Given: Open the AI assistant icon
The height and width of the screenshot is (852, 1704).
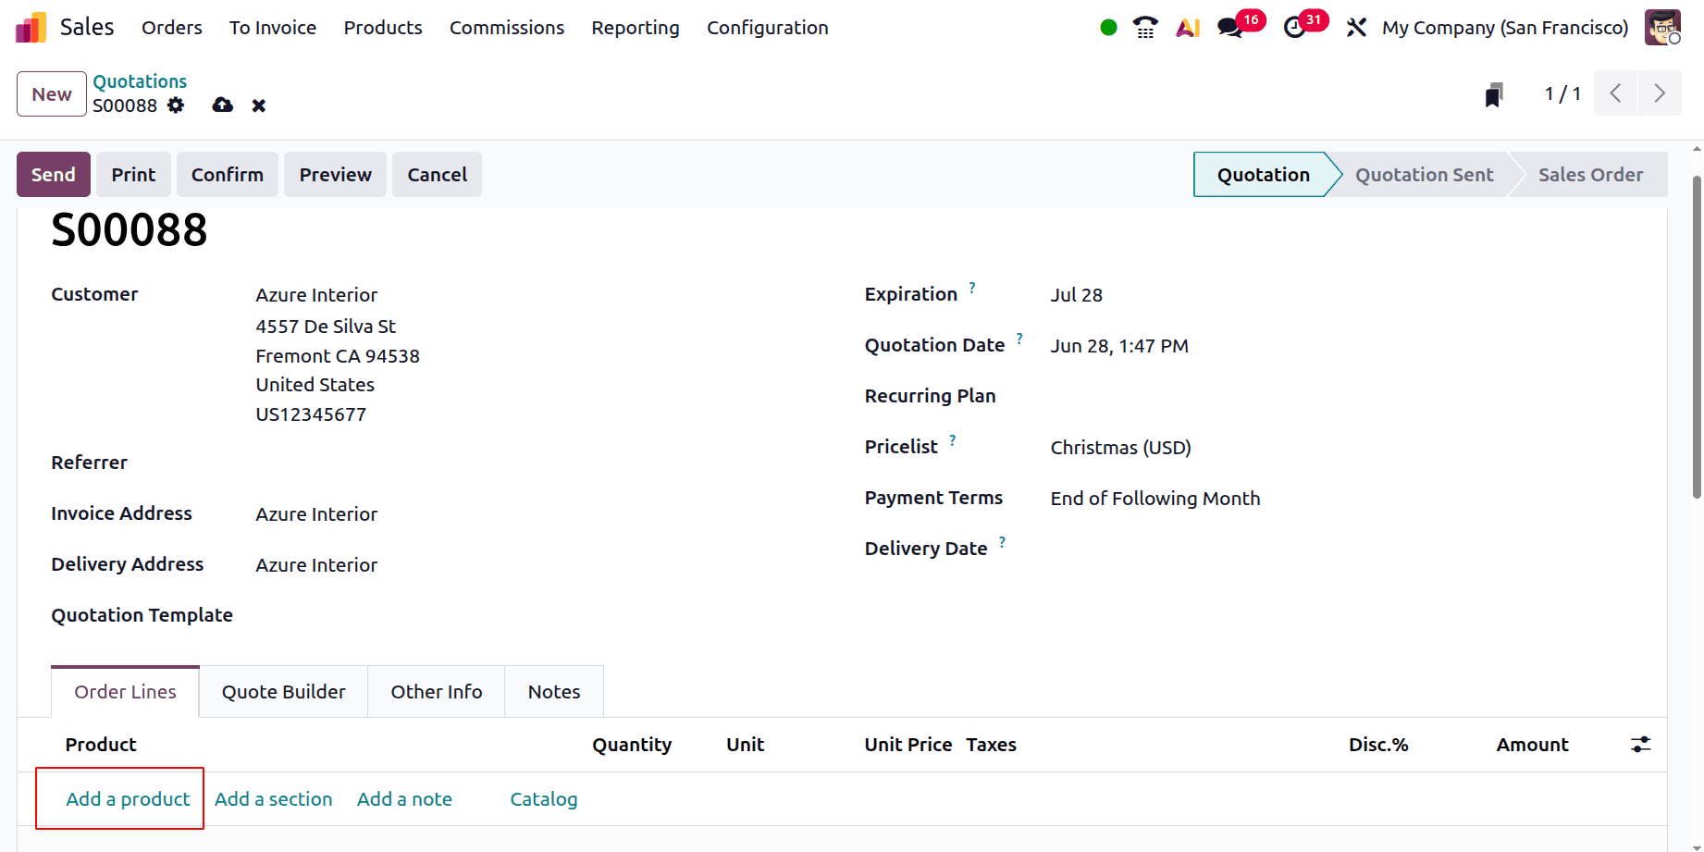Looking at the screenshot, I should 1188,28.
